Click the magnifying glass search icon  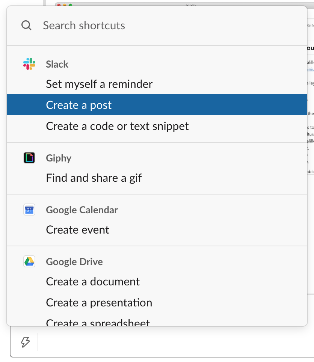click(26, 25)
